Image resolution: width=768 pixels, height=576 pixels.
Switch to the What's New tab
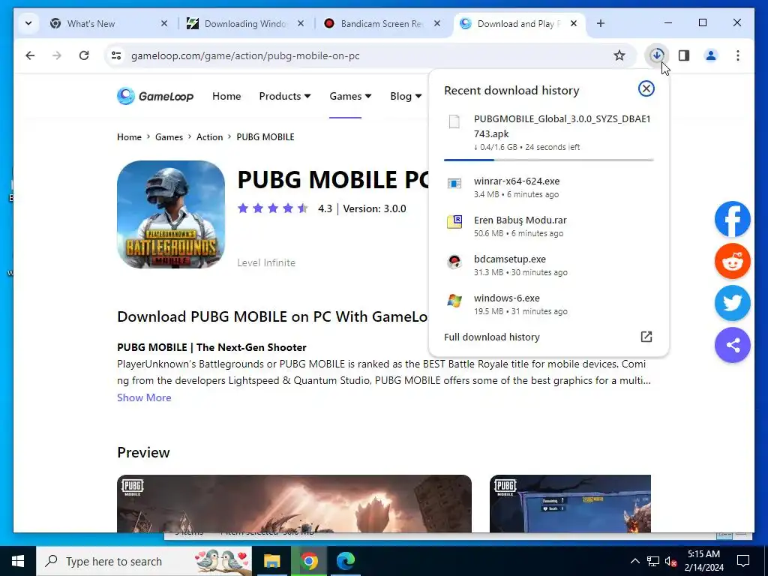(x=109, y=23)
